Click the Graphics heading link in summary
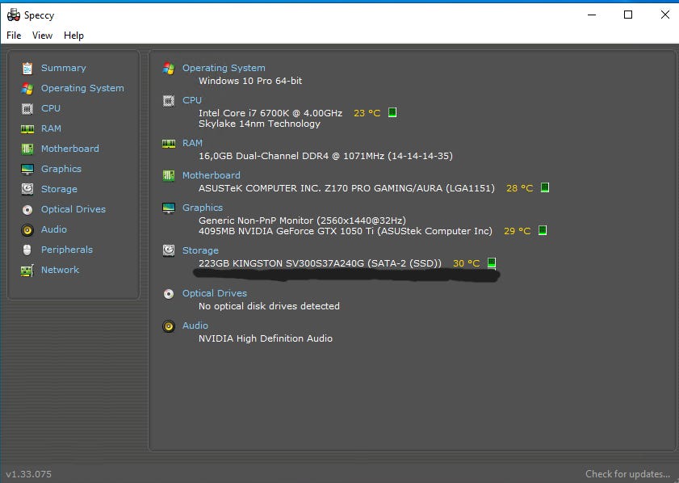679x483 pixels. (202, 208)
